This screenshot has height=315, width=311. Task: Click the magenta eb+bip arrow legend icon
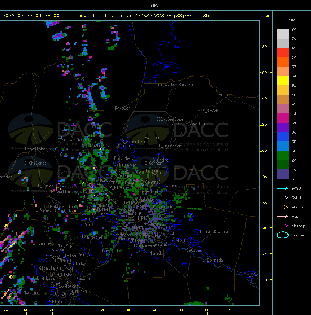tap(283, 226)
